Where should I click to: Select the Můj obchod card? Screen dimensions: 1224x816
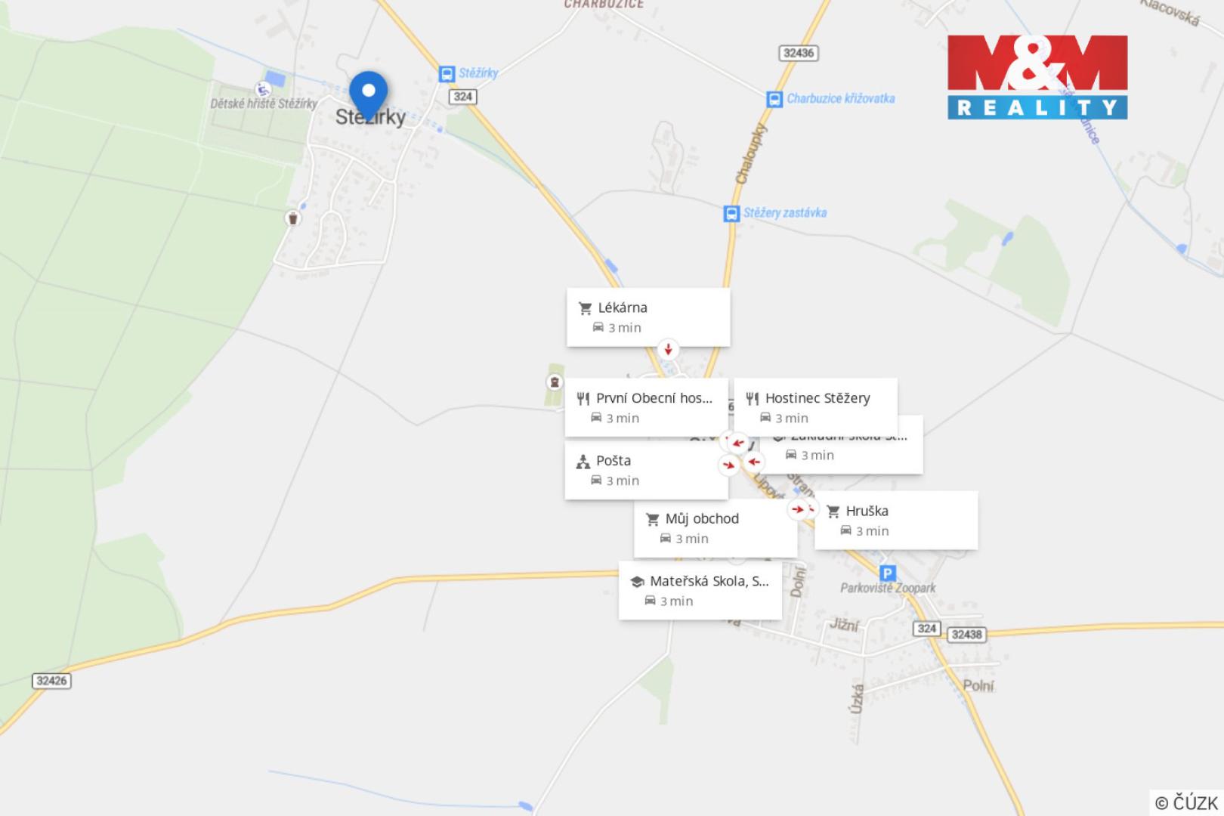pos(716,528)
